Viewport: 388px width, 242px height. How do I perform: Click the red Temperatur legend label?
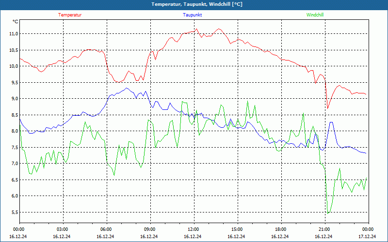pyautogui.click(x=70, y=15)
